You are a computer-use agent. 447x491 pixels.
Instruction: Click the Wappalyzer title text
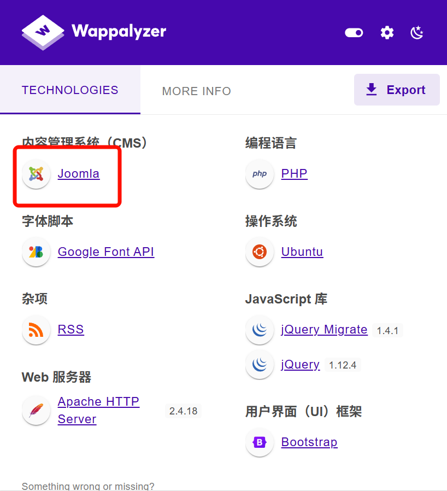(x=119, y=31)
